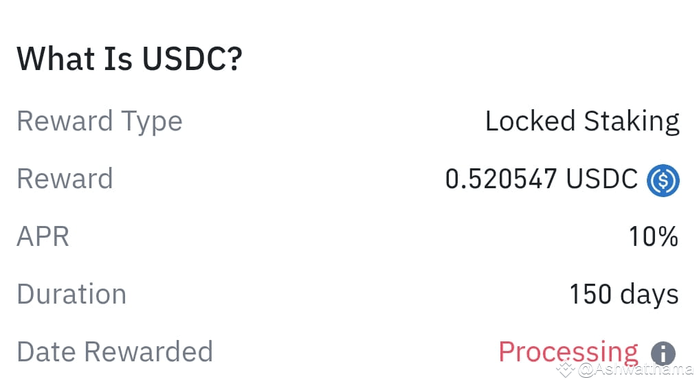Click the word Staking in reward type

(632, 121)
